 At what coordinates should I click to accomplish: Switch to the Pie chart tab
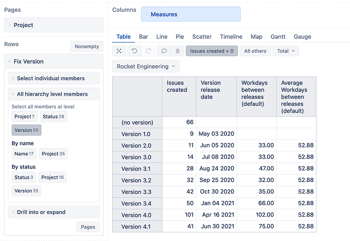(180, 36)
